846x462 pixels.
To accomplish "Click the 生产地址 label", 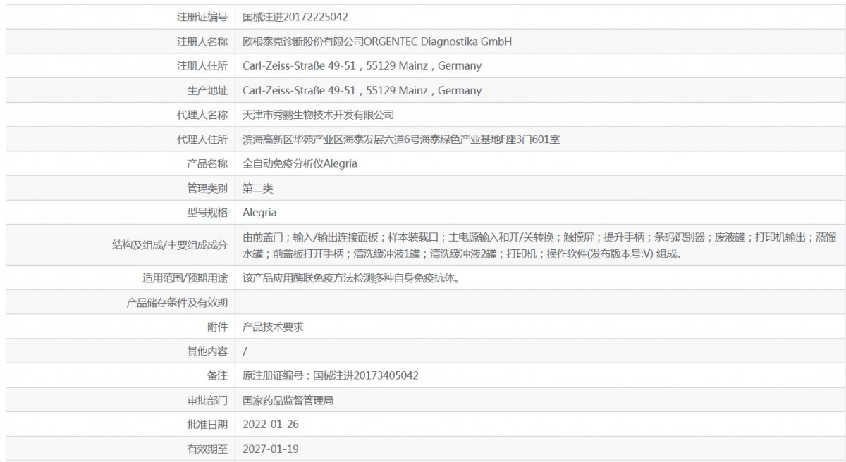I will (x=207, y=91).
